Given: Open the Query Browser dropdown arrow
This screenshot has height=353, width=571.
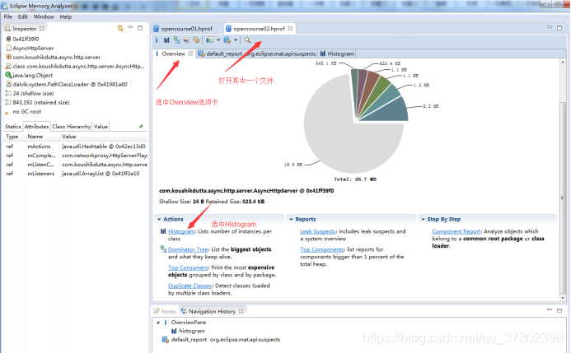Looking at the screenshot, I should [x=236, y=40].
